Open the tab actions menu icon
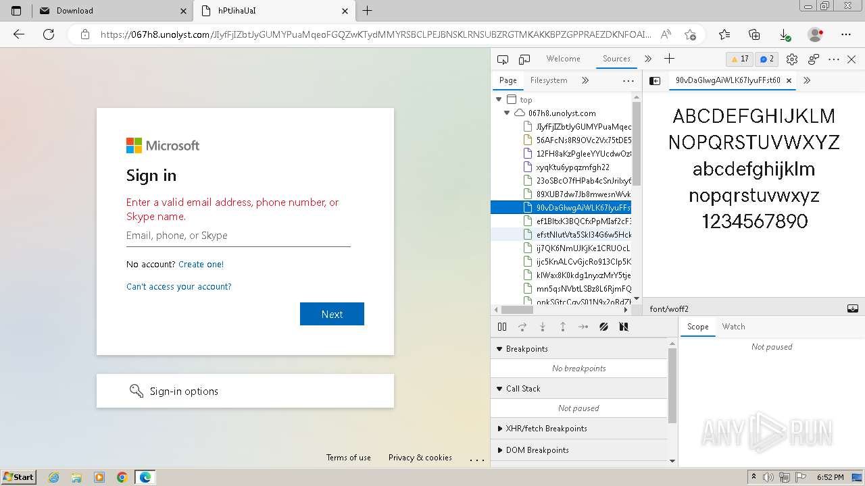This screenshot has height=486, width=865. 16,11
